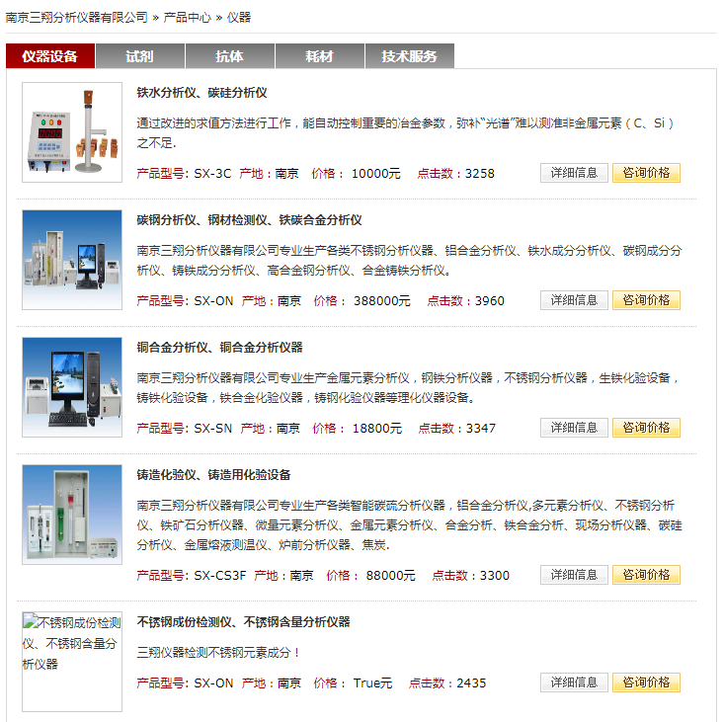Click the price text 388000元
Viewport: 724px width, 722px height.
tap(382, 301)
